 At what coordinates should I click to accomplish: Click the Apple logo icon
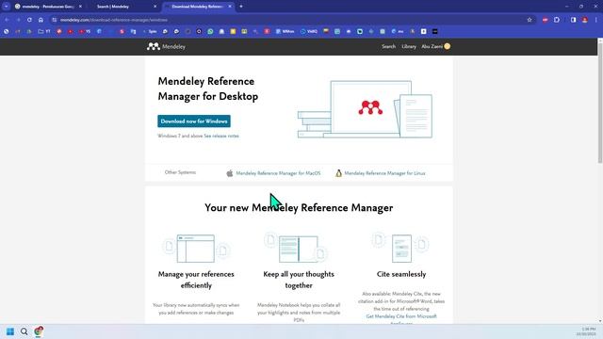230,173
